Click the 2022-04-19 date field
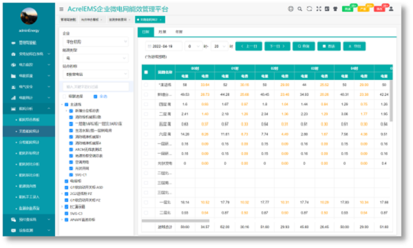This screenshot has height=248, width=413. click(x=164, y=46)
